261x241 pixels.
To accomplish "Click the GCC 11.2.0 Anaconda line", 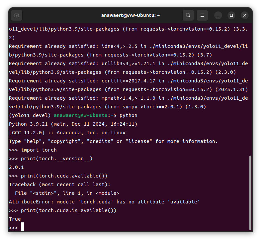I will click(67, 133).
